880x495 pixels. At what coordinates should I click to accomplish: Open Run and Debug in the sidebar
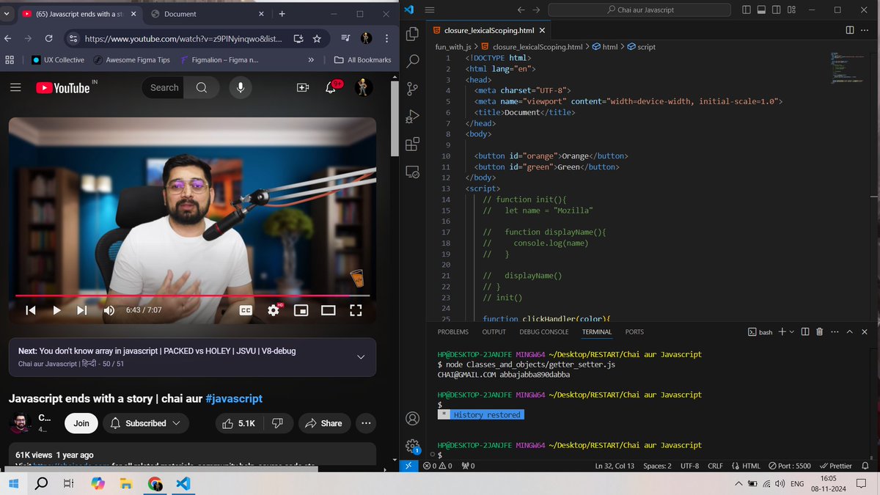(412, 116)
